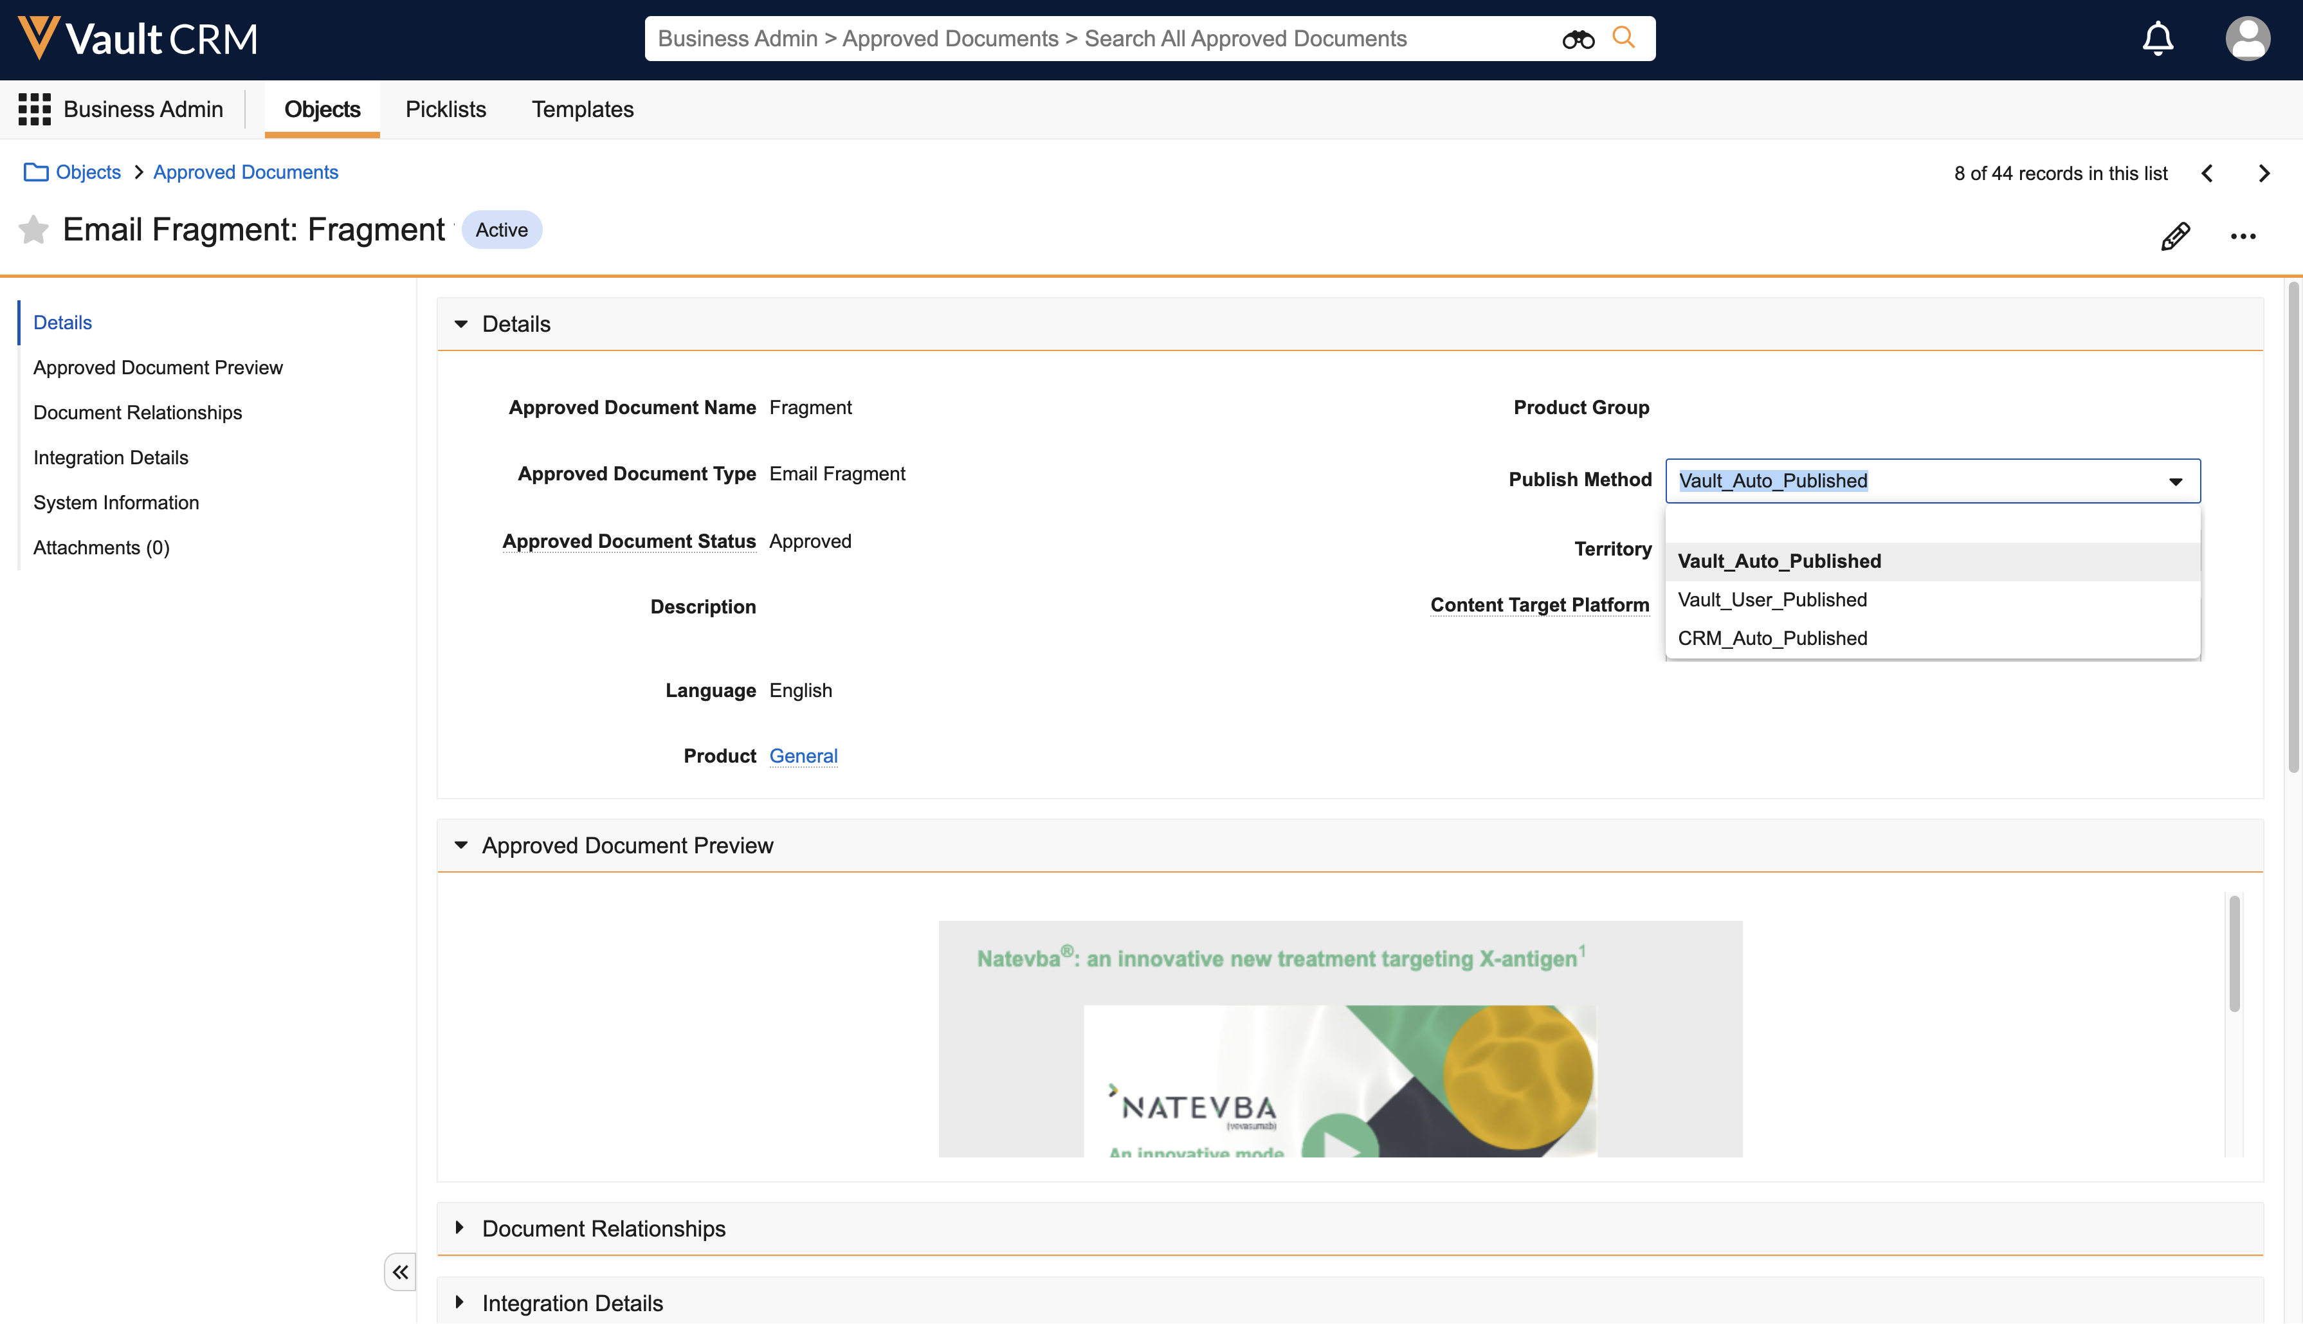Open the app launcher grid icon
This screenshot has height=1324, width=2303.
tap(35, 109)
